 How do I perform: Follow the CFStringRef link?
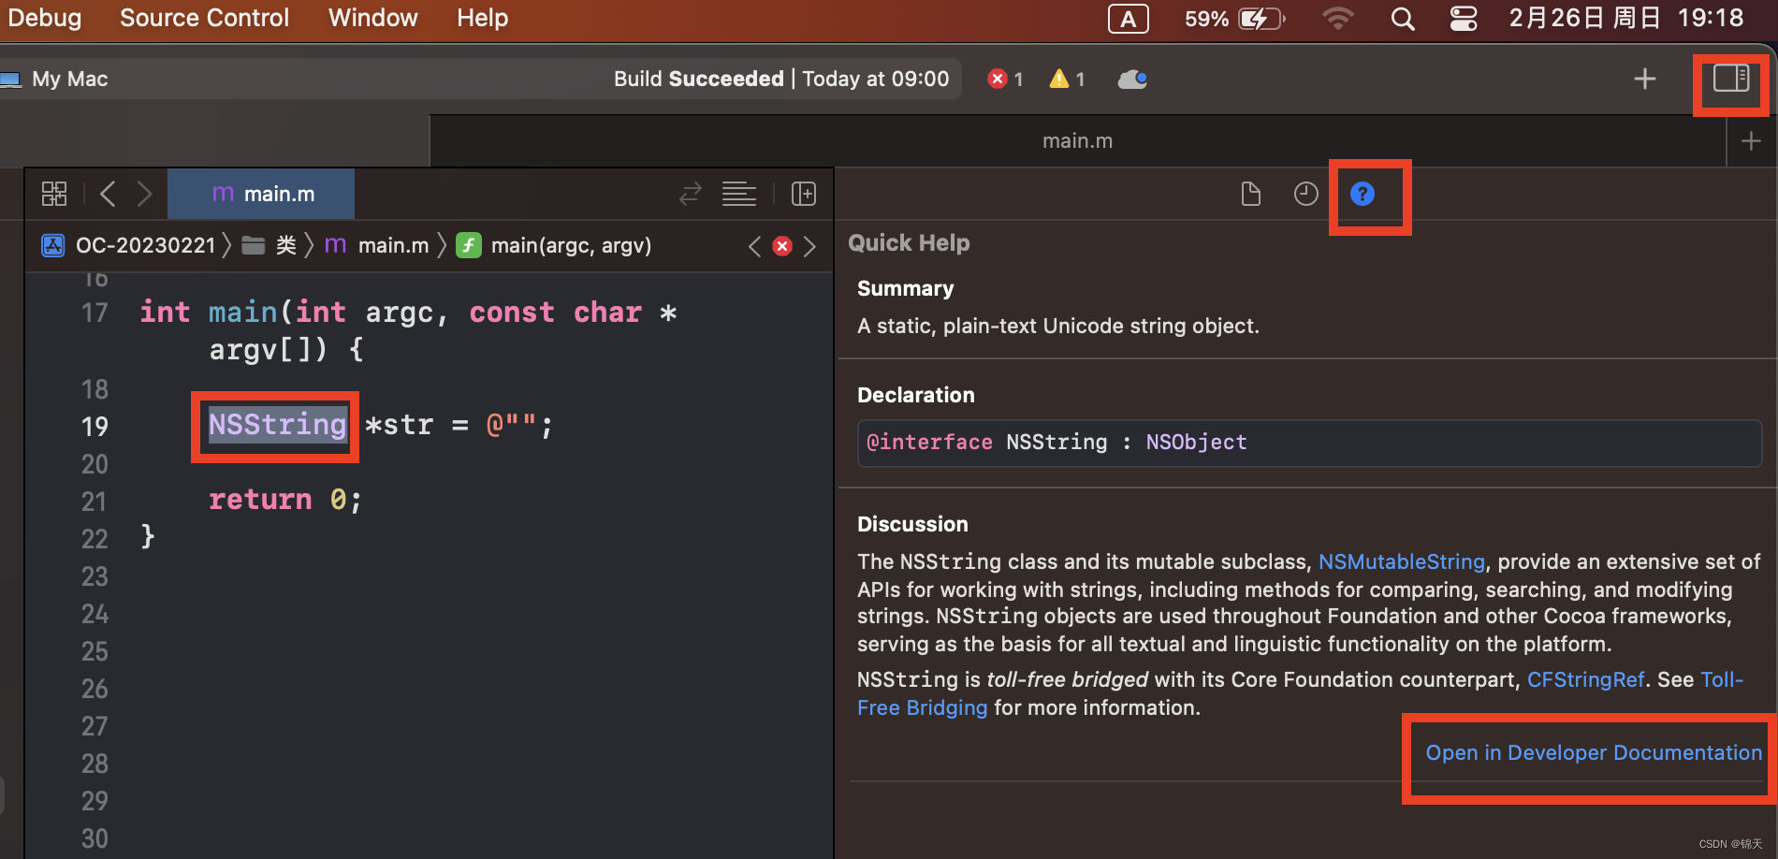pos(1585,679)
